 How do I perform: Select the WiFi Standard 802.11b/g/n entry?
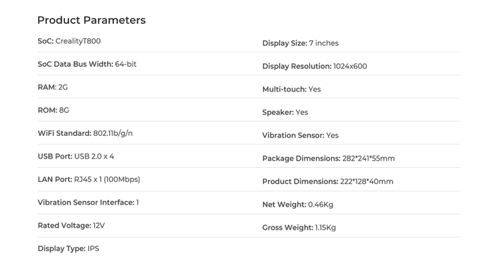point(88,133)
